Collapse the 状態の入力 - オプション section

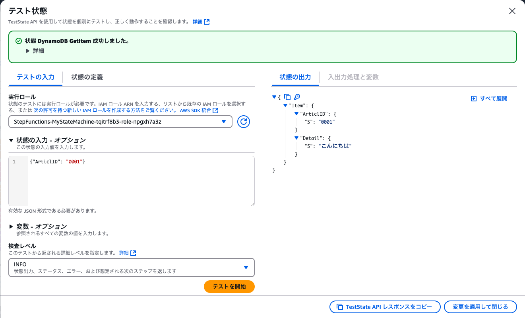[12, 141]
